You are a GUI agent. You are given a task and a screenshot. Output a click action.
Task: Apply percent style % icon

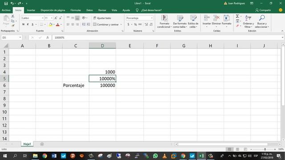[x=135, y=24]
